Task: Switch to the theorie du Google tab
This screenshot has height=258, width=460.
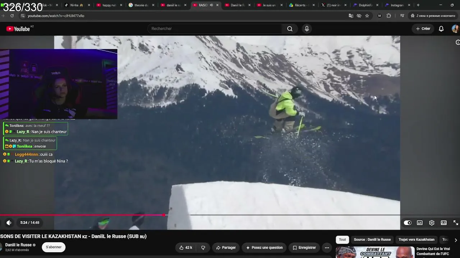Action: (141, 5)
